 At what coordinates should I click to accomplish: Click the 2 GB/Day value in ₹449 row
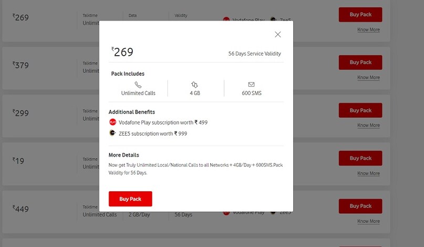point(139,214)
